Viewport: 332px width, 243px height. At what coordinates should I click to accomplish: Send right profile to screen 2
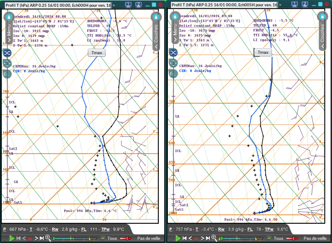point(305,5)
